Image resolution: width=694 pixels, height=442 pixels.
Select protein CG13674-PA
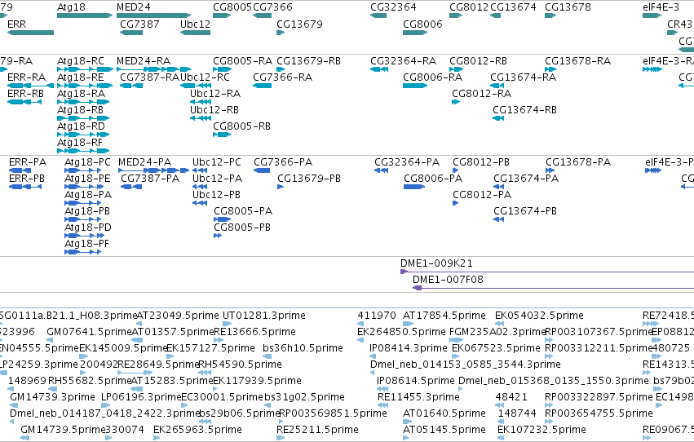526,179
